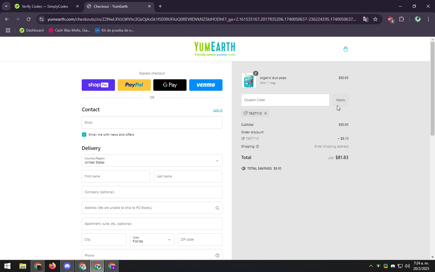
Task: Open the bookmarks apps grid icon
Action: pos(8,30)
